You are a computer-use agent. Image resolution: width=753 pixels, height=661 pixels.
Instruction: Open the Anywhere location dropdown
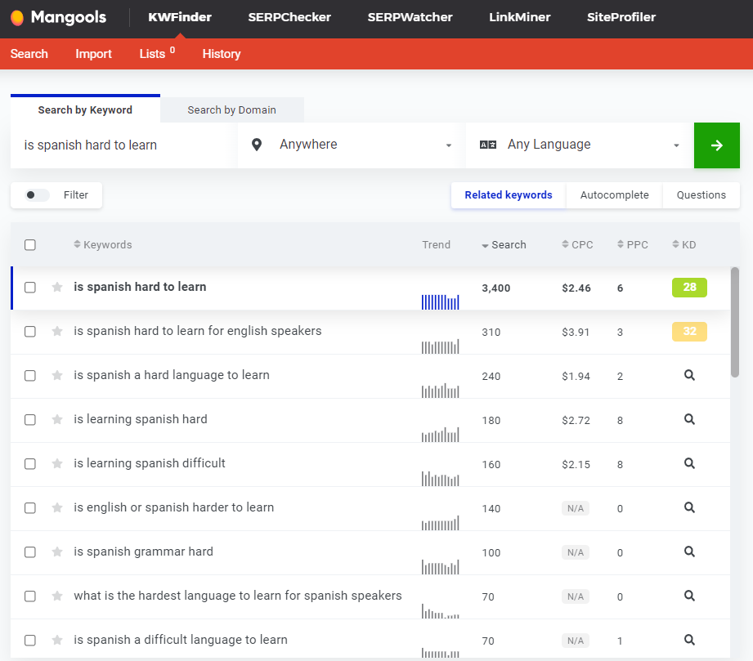click(351, 145)
